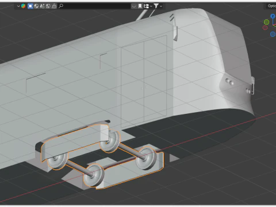Open the dropdown arrow right of search field
This screenshot has height=207, width=276.
click(x=134, y=6)
